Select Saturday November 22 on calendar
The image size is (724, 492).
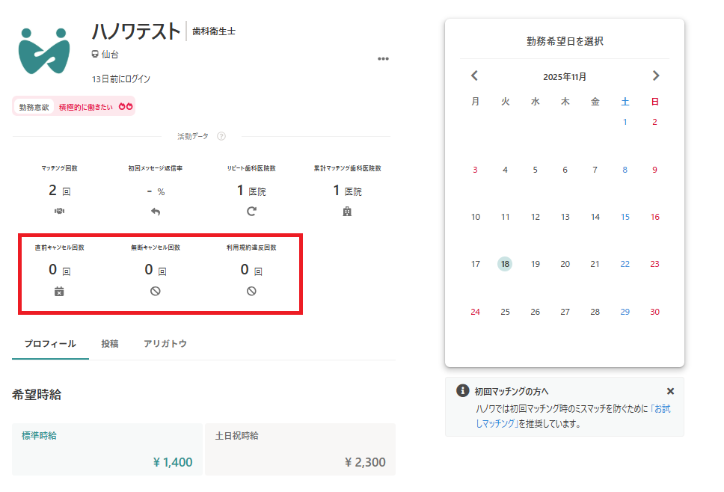pyautogui.click(x=625, y=264)
